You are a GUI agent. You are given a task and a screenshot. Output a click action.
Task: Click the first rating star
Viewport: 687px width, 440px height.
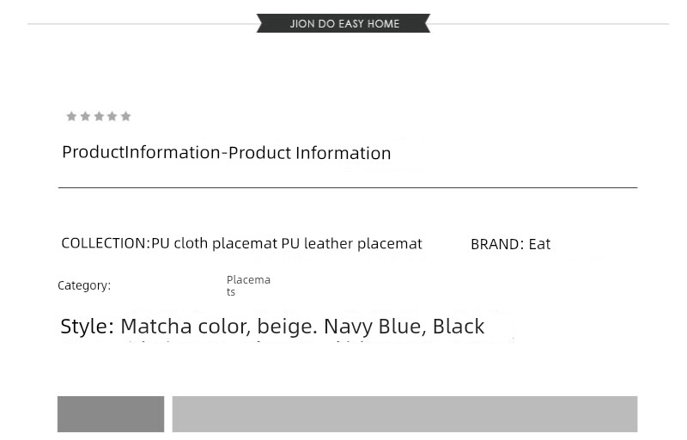pos(71,116)
